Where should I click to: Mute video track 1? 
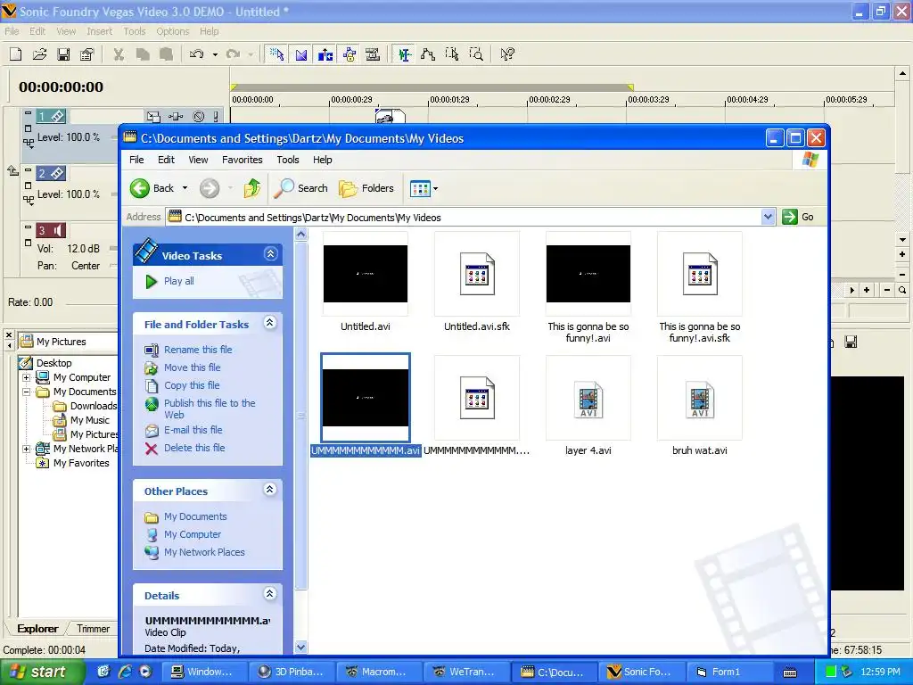coord(199,117)
